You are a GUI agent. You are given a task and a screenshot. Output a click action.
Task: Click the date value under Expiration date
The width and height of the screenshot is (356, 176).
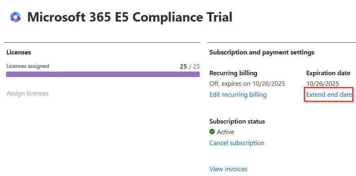[x=322, y=84]
